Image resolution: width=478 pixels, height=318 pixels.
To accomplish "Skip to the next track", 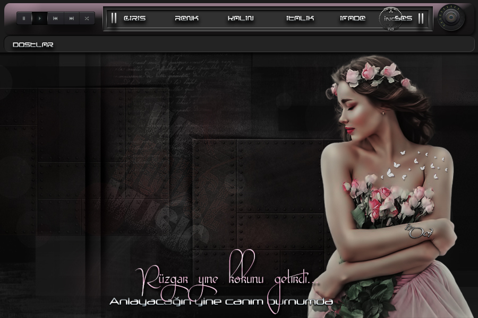I will pos(71,18).
